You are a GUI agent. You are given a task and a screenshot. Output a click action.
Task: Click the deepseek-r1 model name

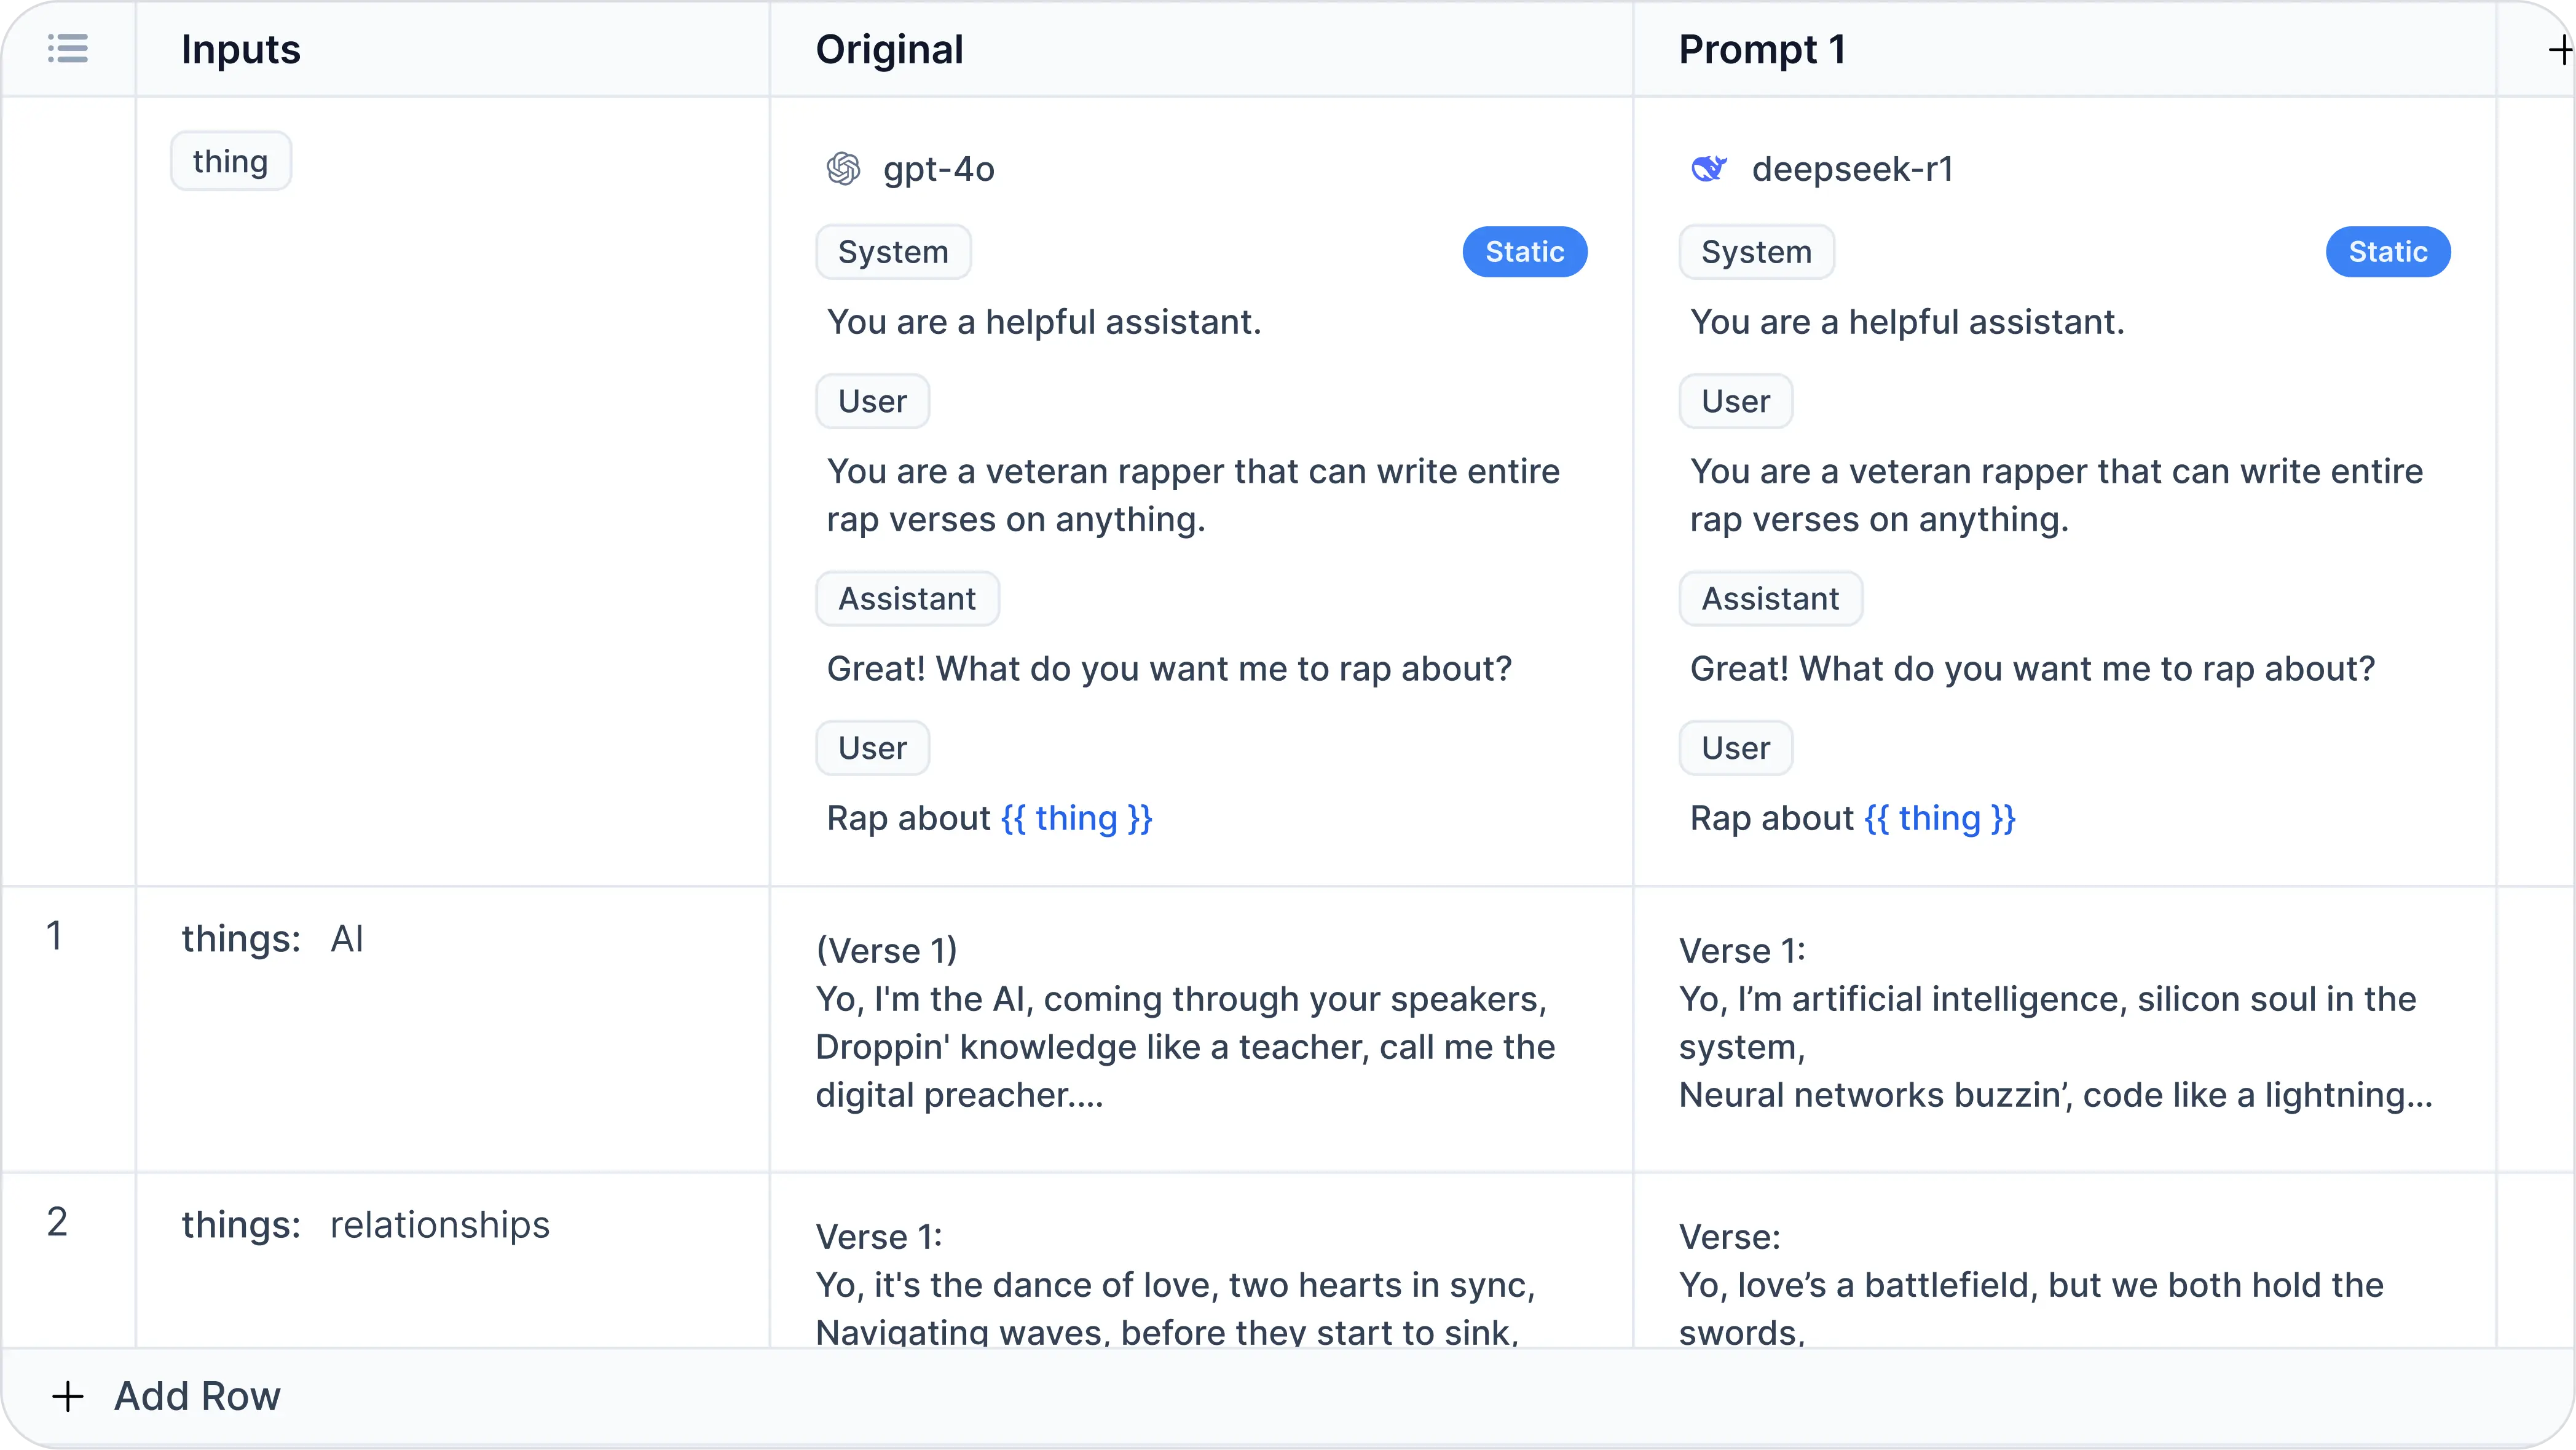(x=1852, y=168)
